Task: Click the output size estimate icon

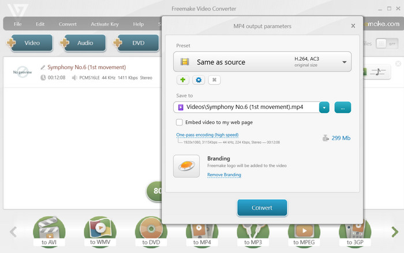Action: click(326, 138)
